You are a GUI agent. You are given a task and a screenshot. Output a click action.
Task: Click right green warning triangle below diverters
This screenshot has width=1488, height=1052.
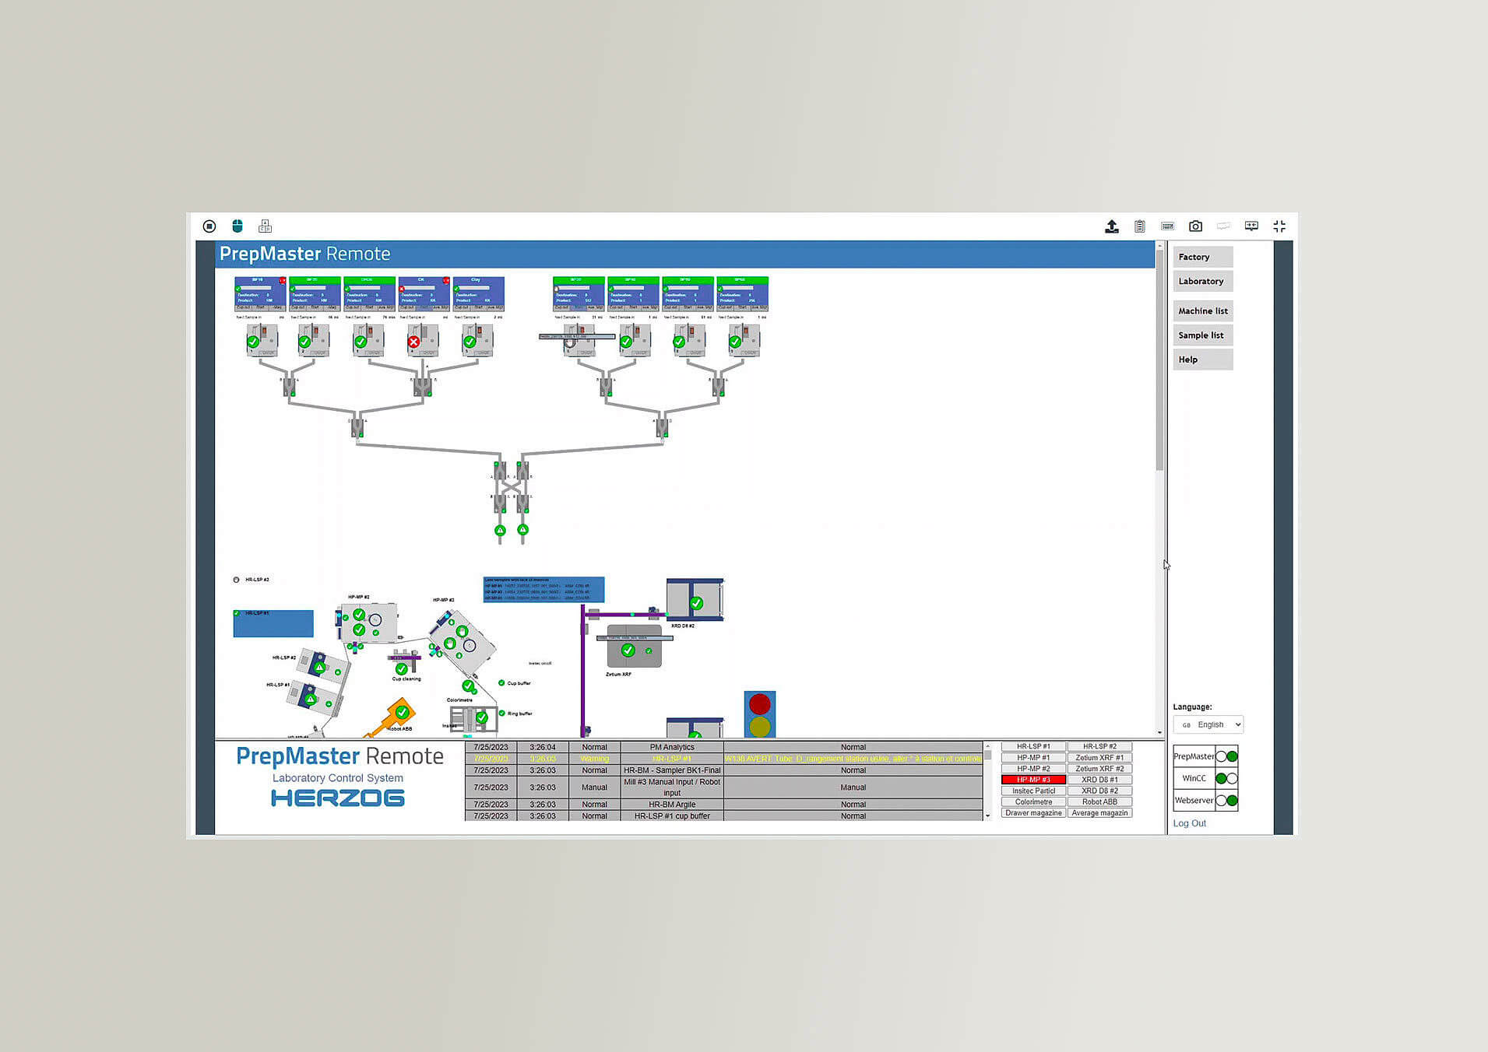coord(523,530)
